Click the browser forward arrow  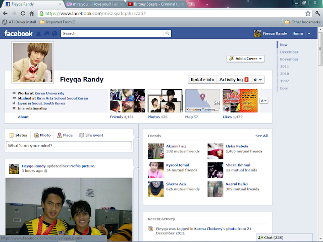pyautogui.click(x=14, y=14)
